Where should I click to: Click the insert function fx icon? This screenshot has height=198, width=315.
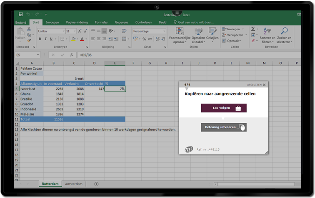(x=72, y=55)
